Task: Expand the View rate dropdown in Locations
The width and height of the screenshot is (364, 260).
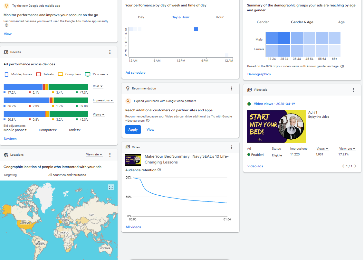Action: pos(94,154)
